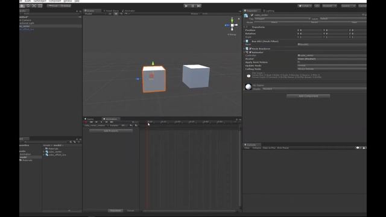Click the green Y axis of the orientation gizmo

point(232,20)
